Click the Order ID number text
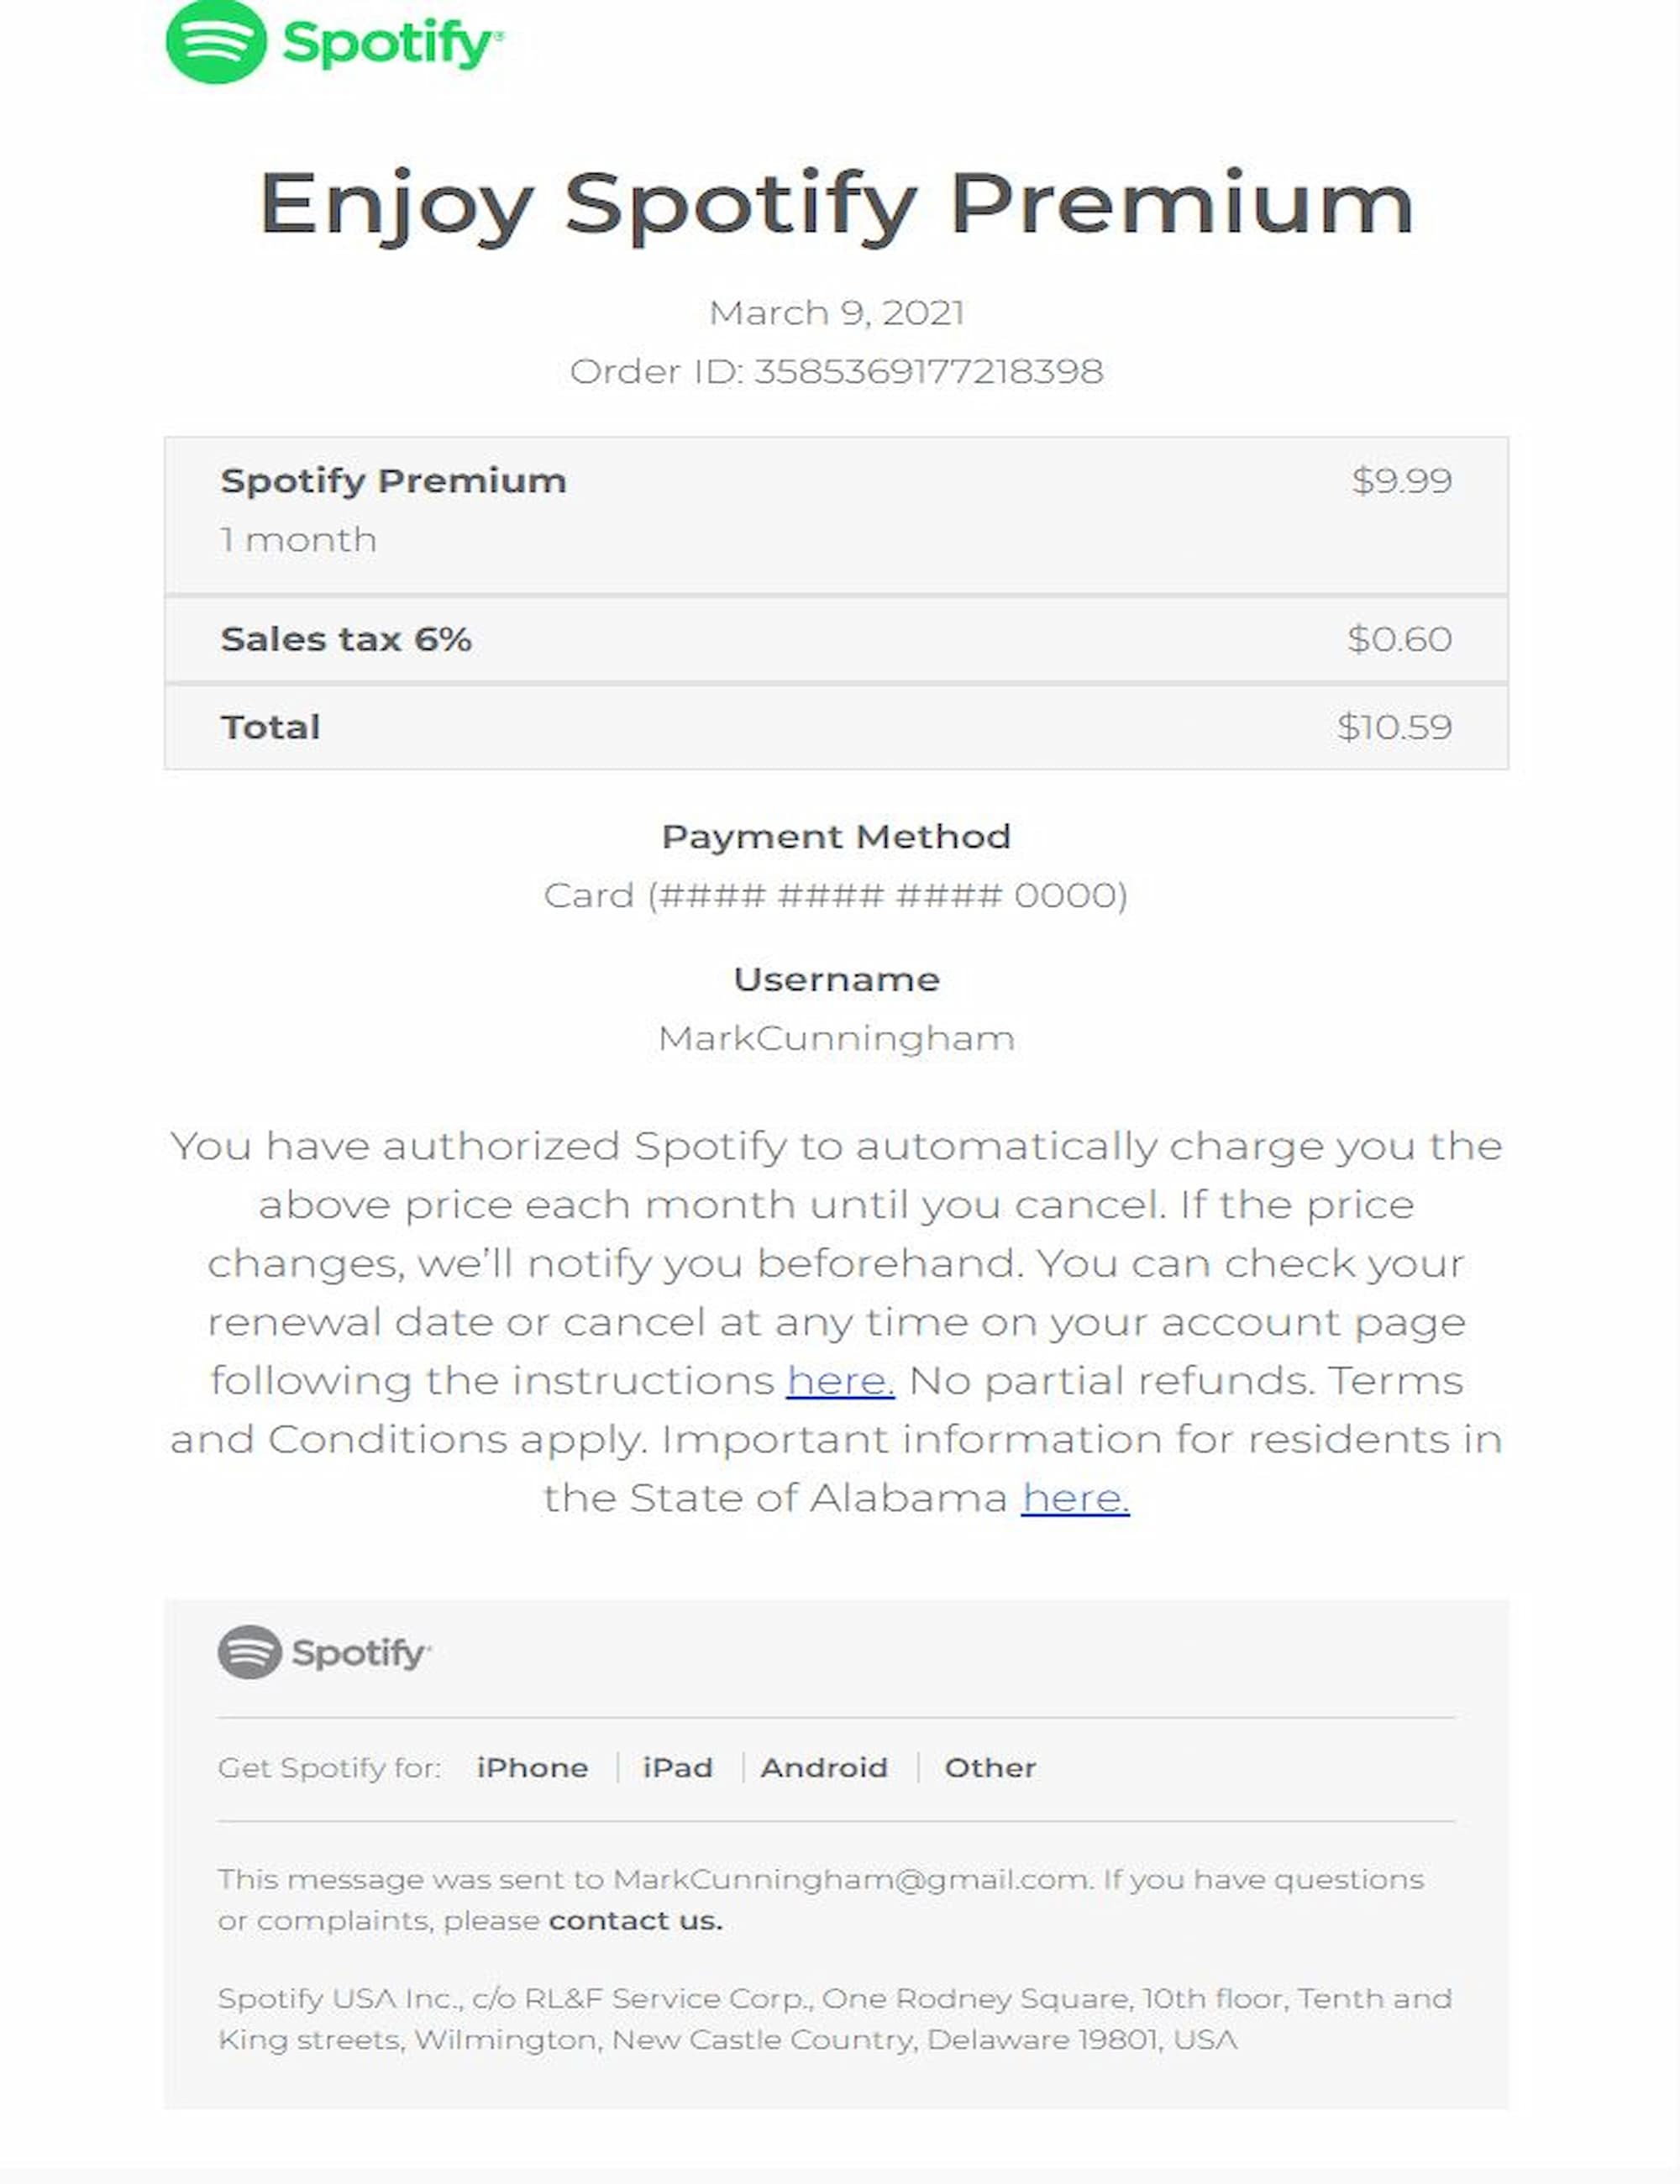1680x2184 pixels. point(928,371)
